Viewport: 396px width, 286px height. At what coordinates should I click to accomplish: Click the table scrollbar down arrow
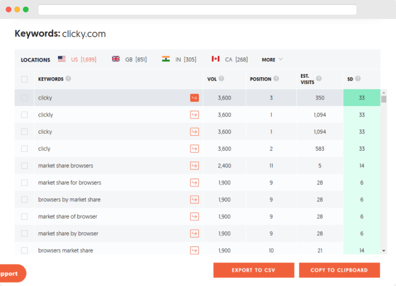[x=383, y=250]
